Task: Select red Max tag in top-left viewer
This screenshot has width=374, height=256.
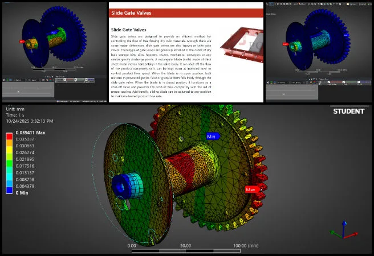Action: 23,41
